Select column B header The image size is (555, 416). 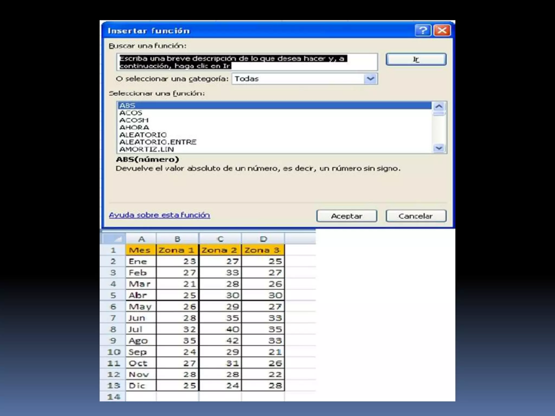[177, 239]
